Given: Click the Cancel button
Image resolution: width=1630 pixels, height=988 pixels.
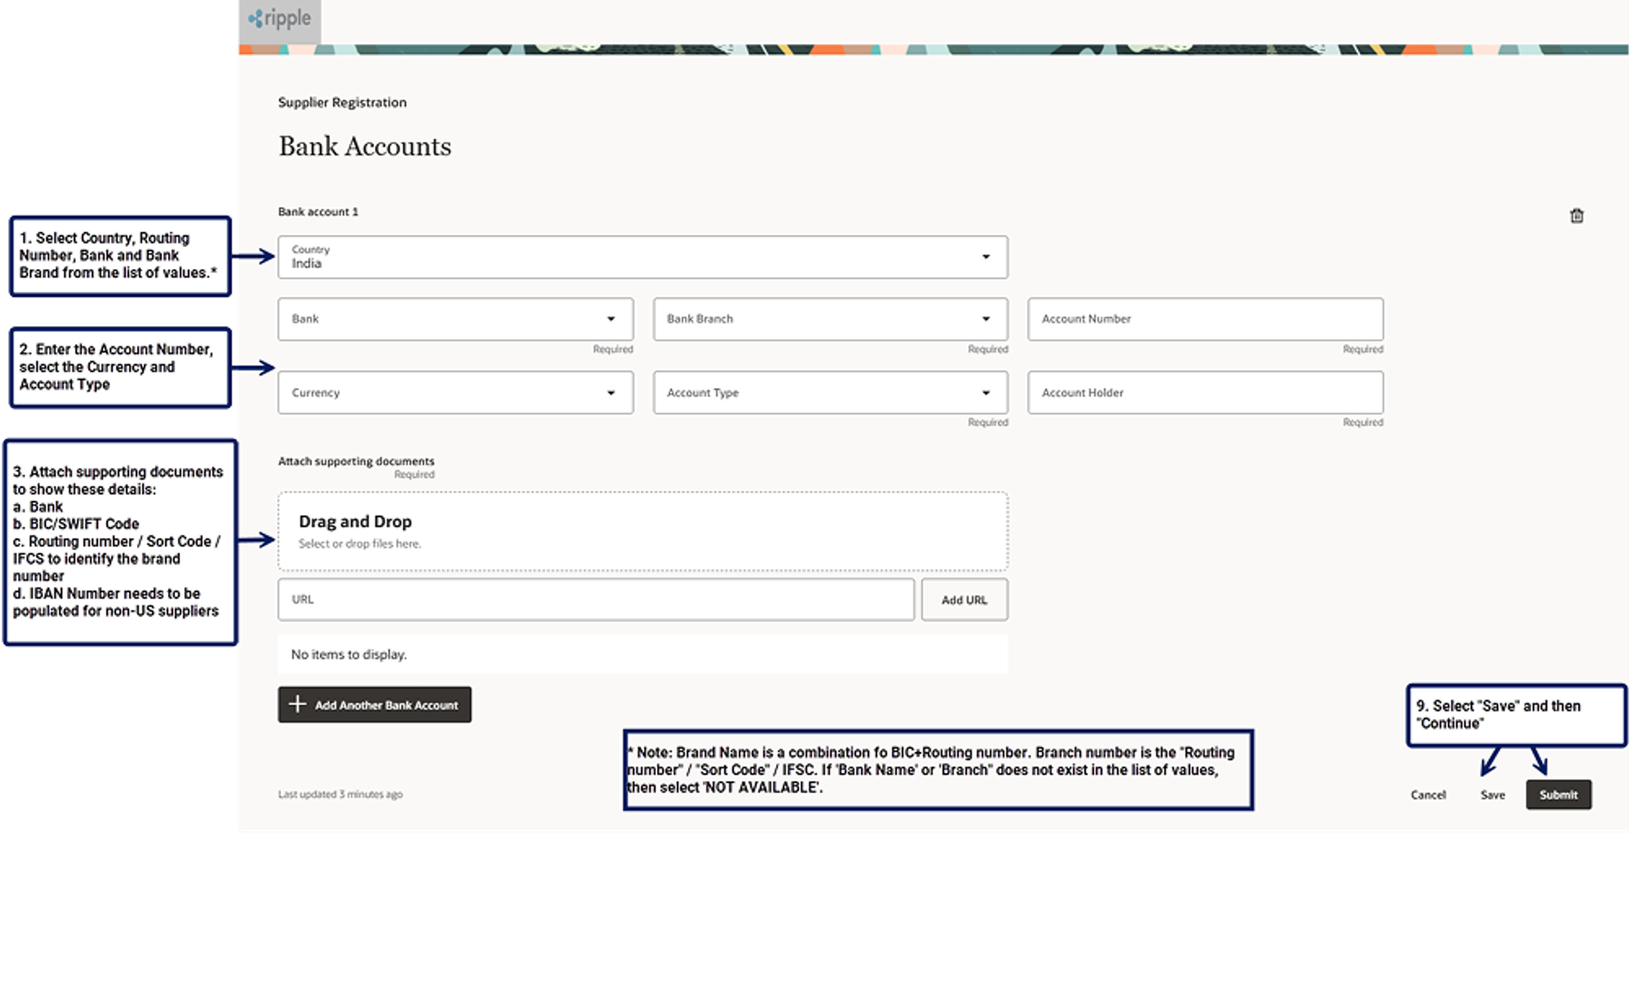Looking at the screenshot, I should pos(1428,795).
